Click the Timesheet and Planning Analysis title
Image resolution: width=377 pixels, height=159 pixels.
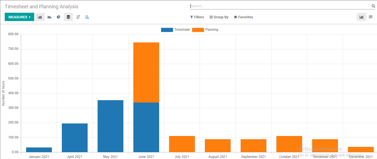[x=41, y=7]
